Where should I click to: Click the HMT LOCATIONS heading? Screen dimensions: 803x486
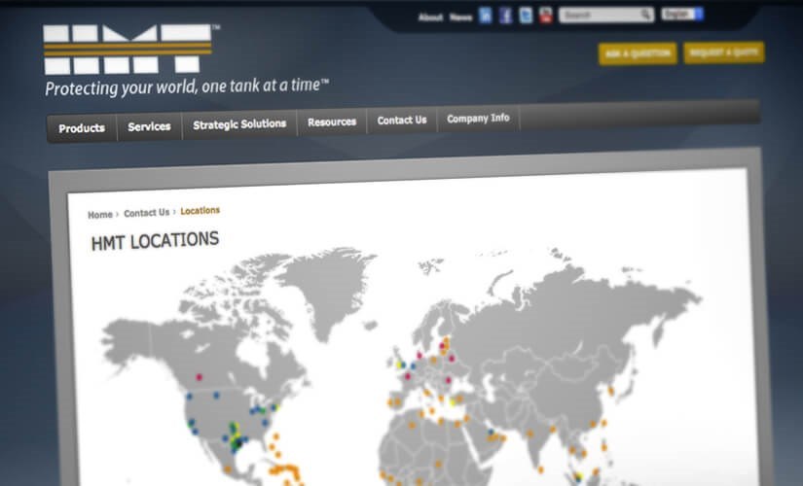click(x=155, y=241)
